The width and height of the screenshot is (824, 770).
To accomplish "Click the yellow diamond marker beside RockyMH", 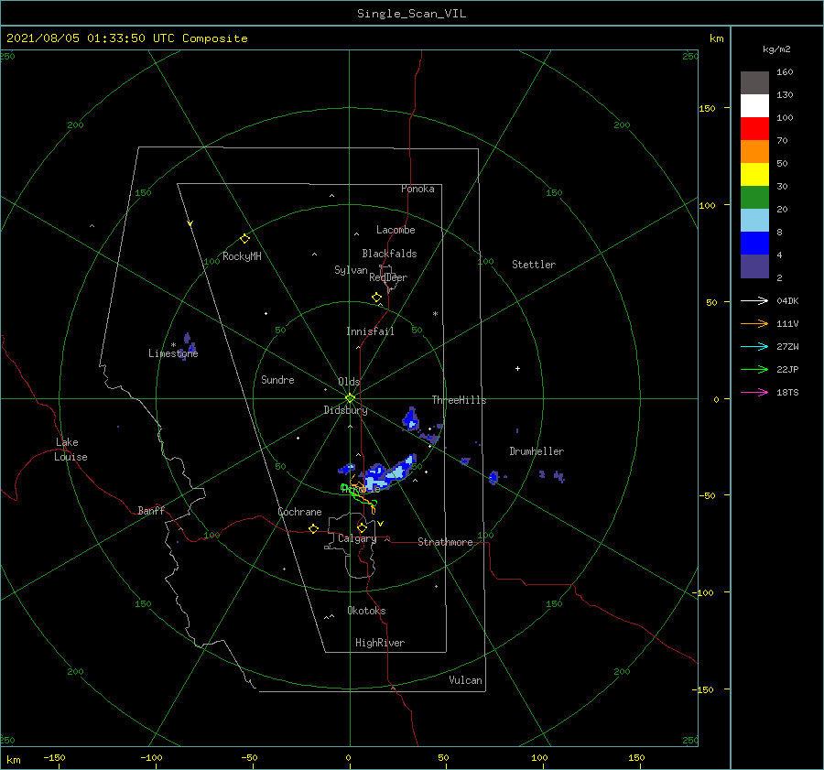I will [x=244, y=239].
